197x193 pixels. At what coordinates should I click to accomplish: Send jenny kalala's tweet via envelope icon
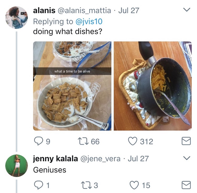pos(186,185)
